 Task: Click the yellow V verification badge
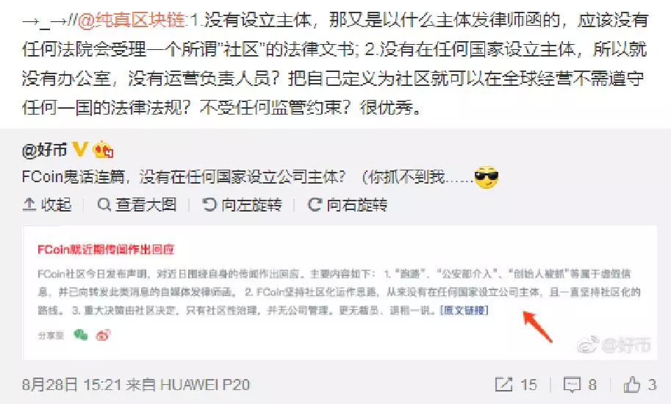click(80, 149)
